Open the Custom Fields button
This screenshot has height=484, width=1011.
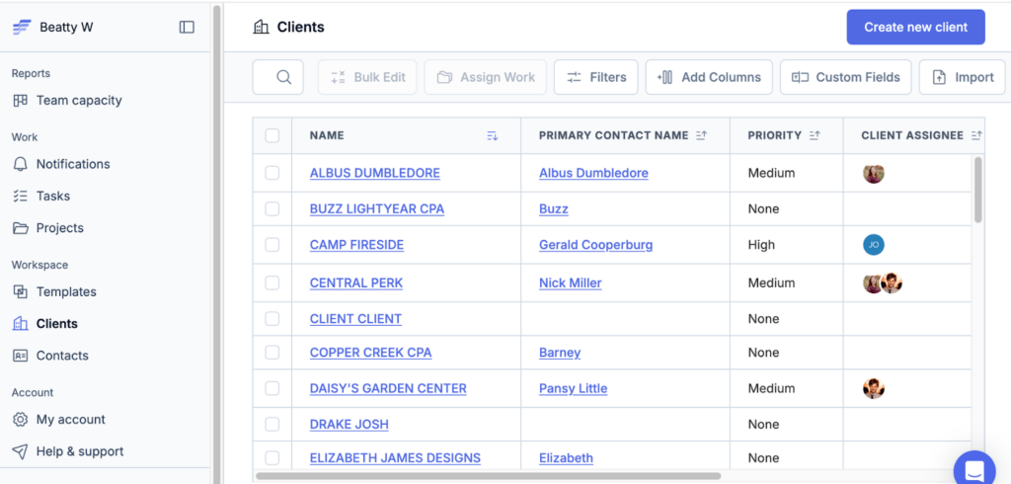(846, 77)
